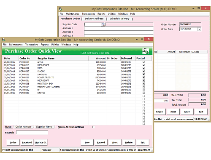This screenshot has height=160, width=211.
Task: Click the Update GL button
Action: 41,143
